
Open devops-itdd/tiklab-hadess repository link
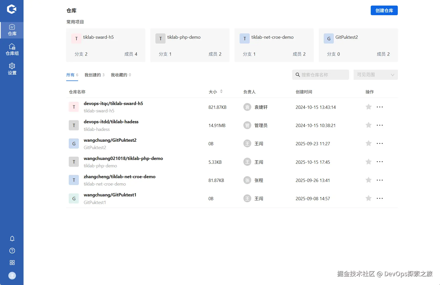[x=111, y=122]
